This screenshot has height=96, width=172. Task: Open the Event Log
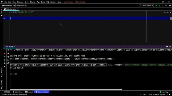pyautogui.click(x=164, y=92)
